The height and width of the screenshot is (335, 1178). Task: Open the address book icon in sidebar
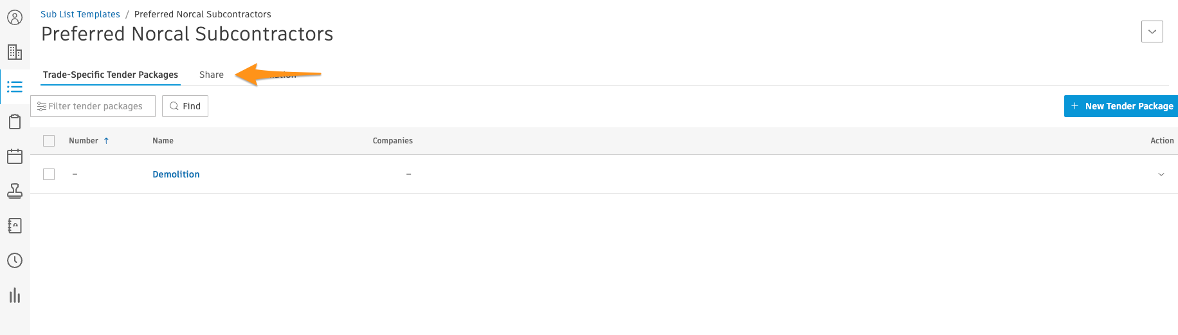15,226
